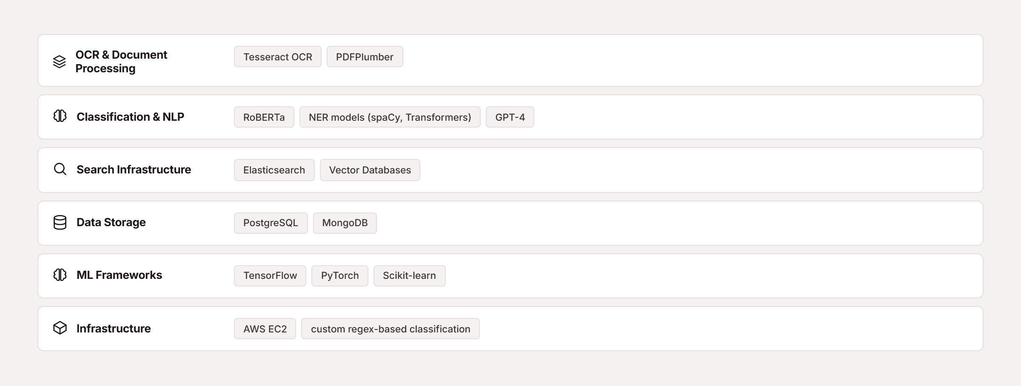1021x386 pixels.
Task: Click the MongoDB tag
Action: (345, 223)
